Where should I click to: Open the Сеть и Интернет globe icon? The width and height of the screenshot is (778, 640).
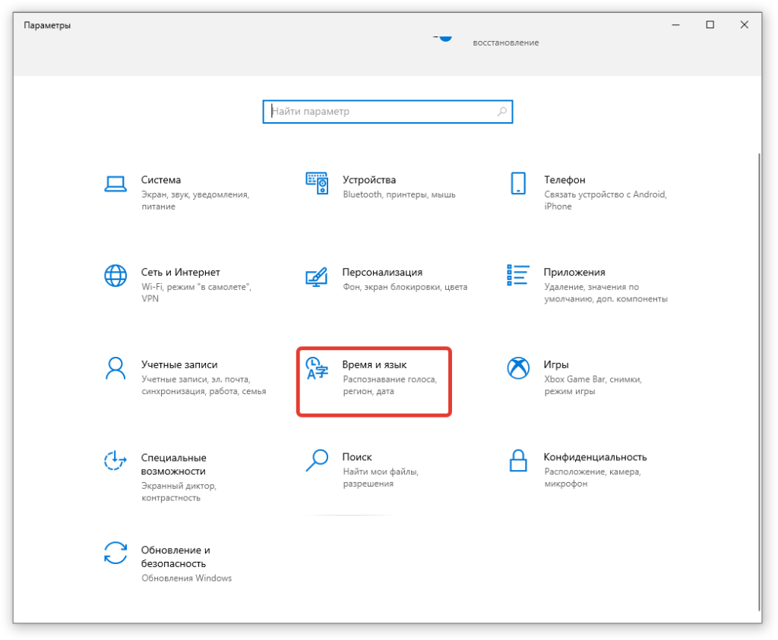tap(115, 276)
